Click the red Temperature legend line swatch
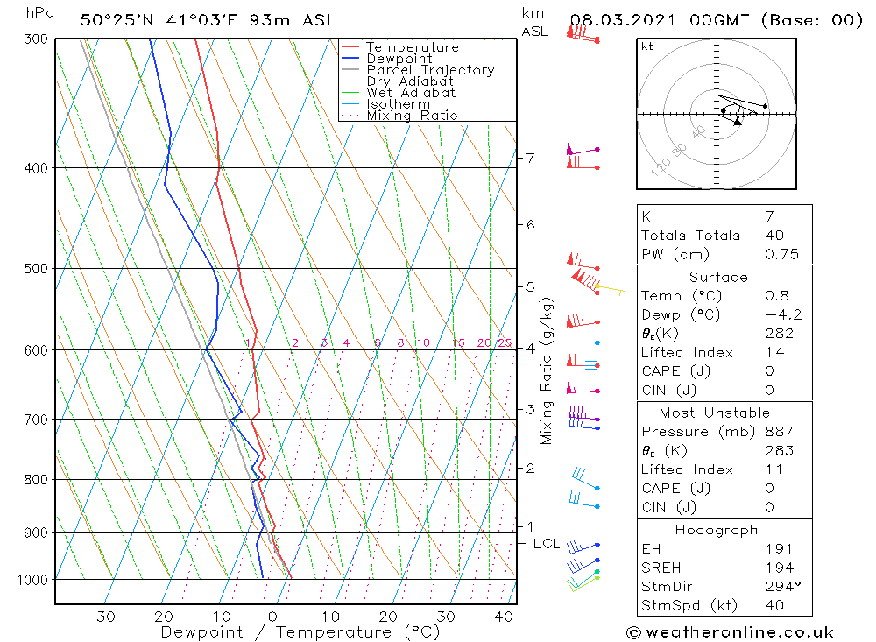Screen dimensions: 876x642 click(350, 47)
